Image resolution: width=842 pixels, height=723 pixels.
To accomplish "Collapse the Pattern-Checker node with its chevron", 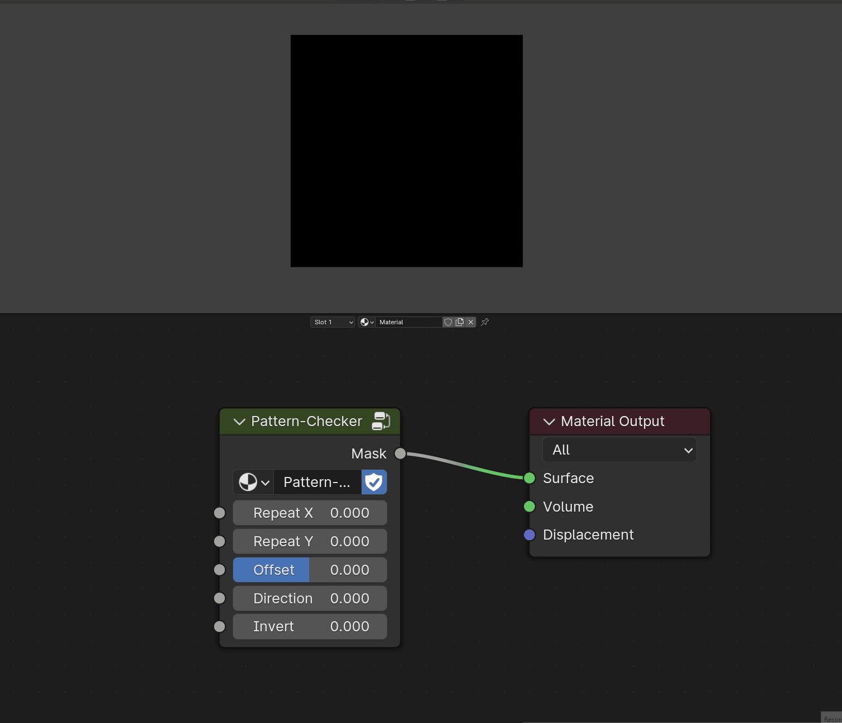I will click(239, 422).
